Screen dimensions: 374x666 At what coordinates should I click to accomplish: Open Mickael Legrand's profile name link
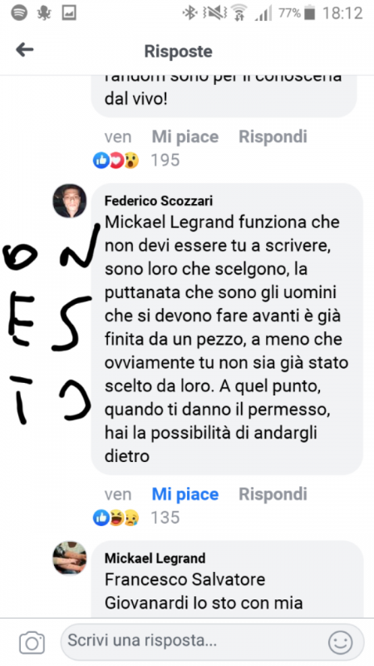coord(155,558)
